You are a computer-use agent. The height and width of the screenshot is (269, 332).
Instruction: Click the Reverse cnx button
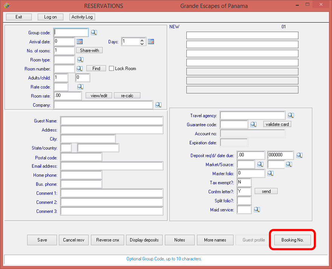[108, 240]
